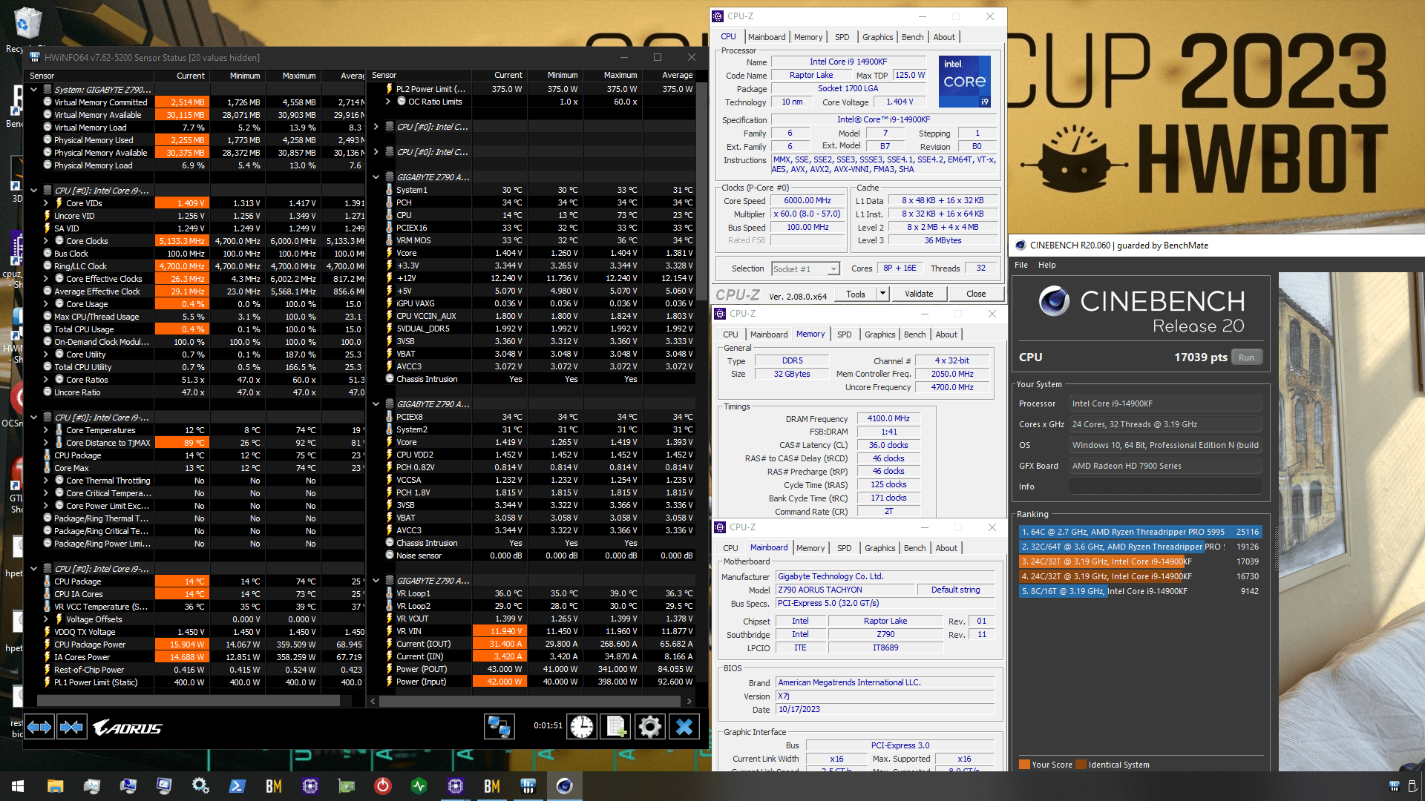Open the Help menu in Cinebench
1425x801 pixels.
[1046, 265]
